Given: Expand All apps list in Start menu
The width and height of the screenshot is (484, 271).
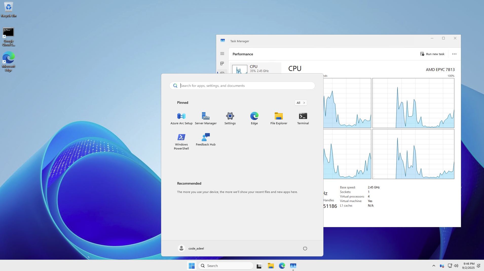Looking at the screenshot, I should (301, 103).
